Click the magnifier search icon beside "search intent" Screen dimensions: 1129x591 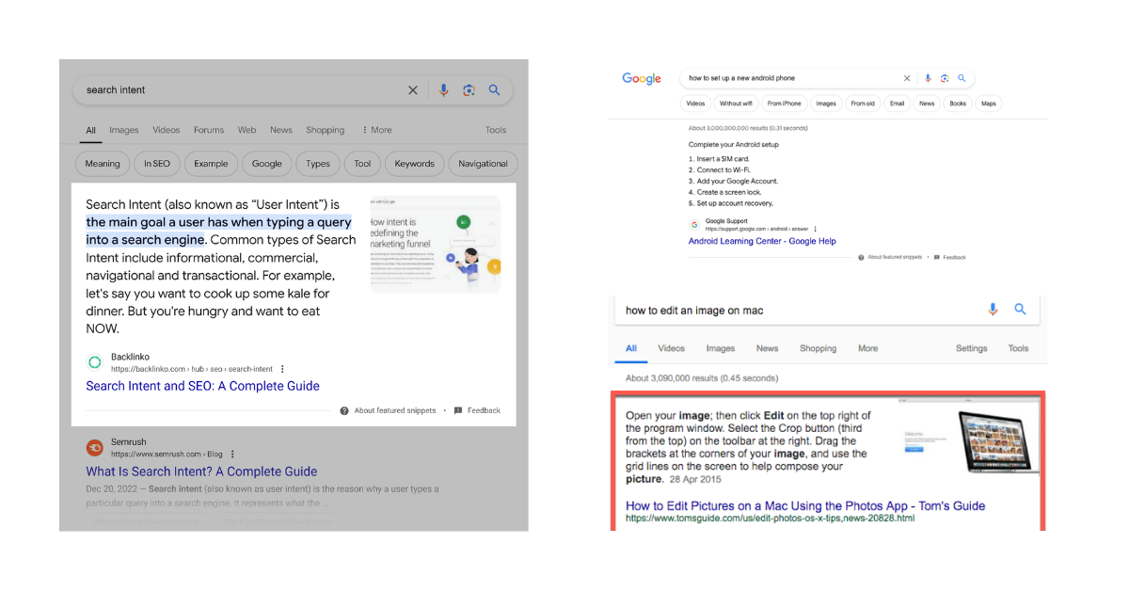(x=495, y=90)
